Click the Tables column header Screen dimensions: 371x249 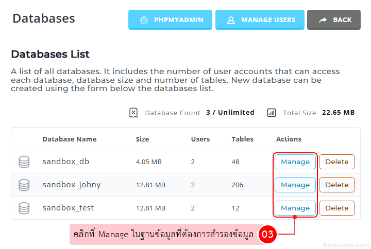pyautogui.click(x=242, y=139)
